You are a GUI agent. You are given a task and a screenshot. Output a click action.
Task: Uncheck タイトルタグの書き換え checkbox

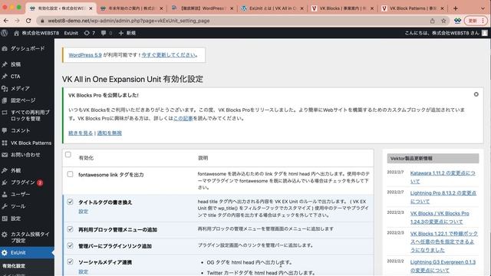tap(70, 202)
